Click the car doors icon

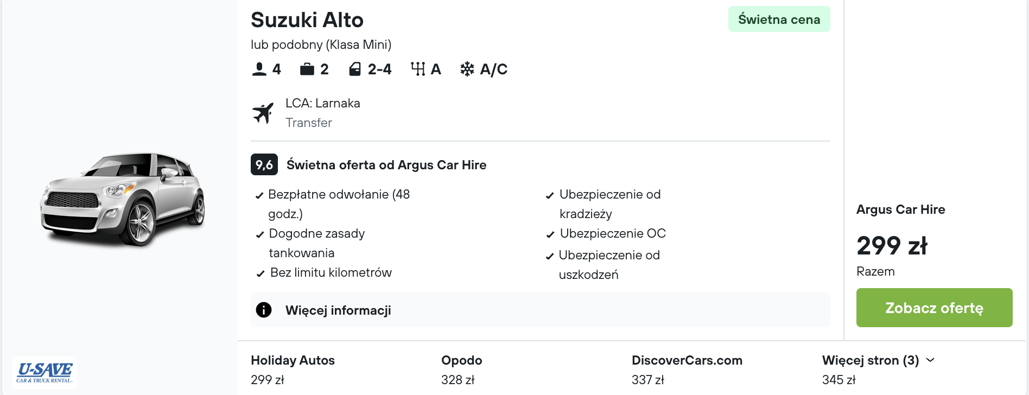click(355, 69)
